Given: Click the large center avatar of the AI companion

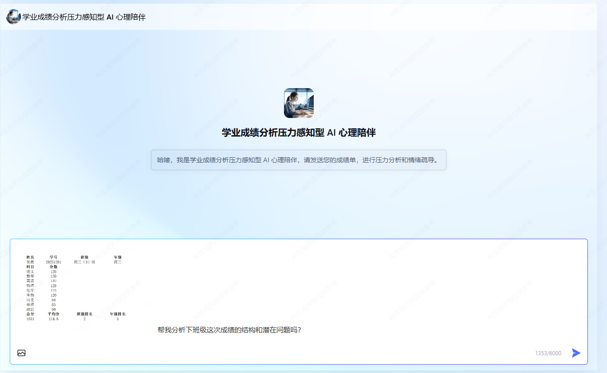Looking at the screenshot, I should (299, 103).
